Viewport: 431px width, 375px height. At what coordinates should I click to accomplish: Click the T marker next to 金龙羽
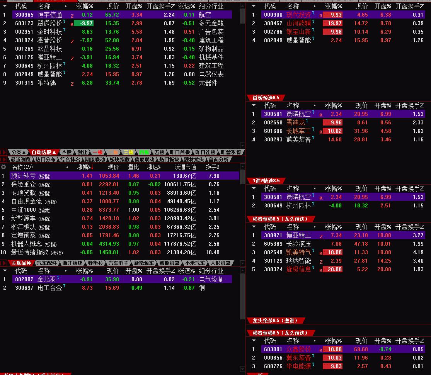tap(58, 277)
